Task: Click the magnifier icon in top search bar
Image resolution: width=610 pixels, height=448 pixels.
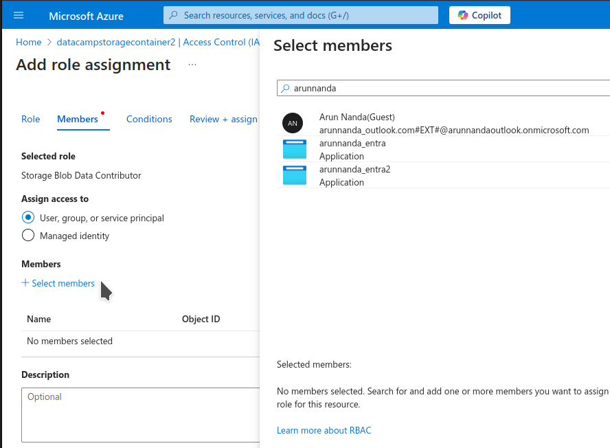Action: [x=174, y=15]
